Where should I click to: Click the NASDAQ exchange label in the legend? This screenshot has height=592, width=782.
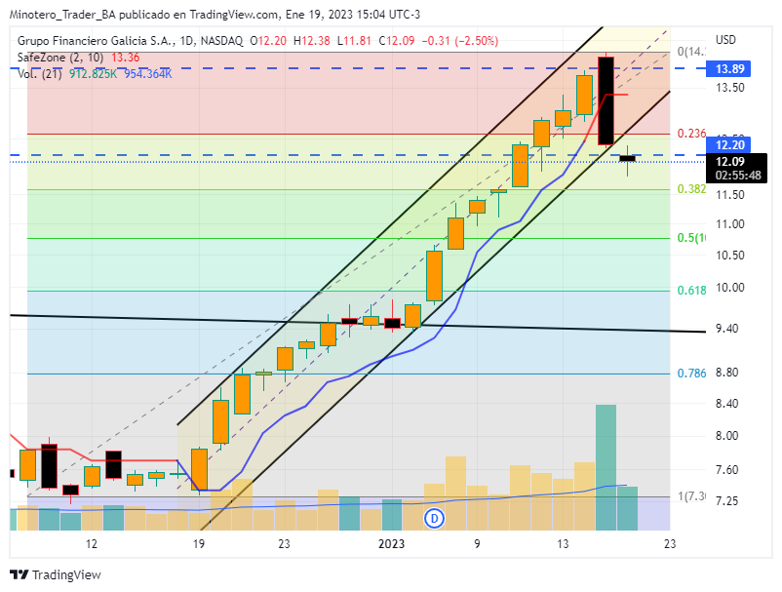coord(221,41)
